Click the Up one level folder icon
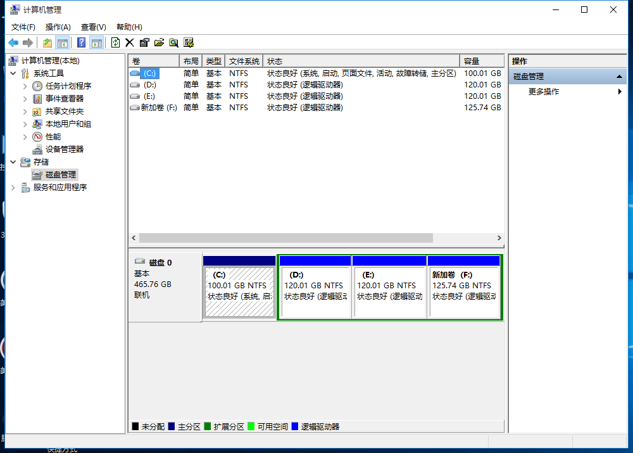This screenshot has width=633, height=453. (x=47, y=42)
